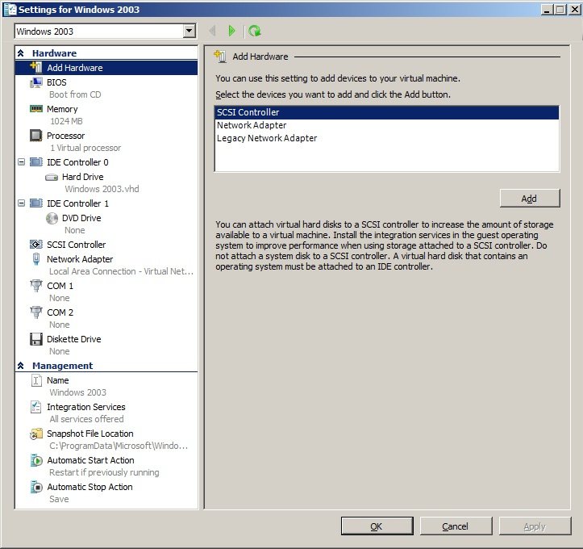Collapse the IDE Controller 1 node
583x549 pixels.
pyautogui.click(x=21, y=203)
